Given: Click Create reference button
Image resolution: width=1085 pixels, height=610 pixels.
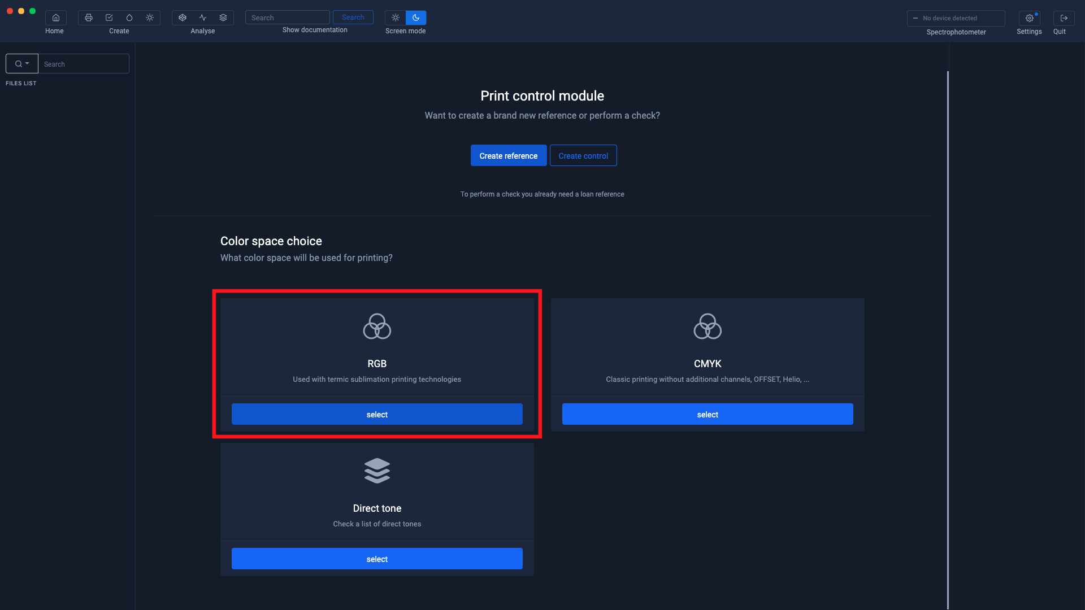Looking at the screenshot, I should coord(509,155).
